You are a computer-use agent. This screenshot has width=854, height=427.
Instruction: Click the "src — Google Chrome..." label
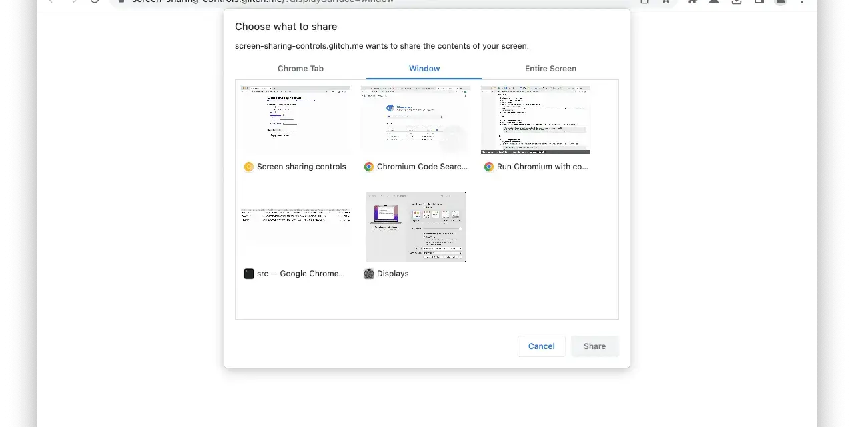click(x=301, y=274)
